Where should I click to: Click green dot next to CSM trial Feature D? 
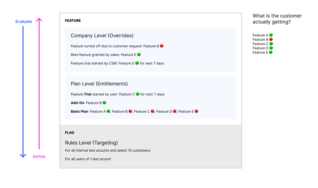pos(137,63)
